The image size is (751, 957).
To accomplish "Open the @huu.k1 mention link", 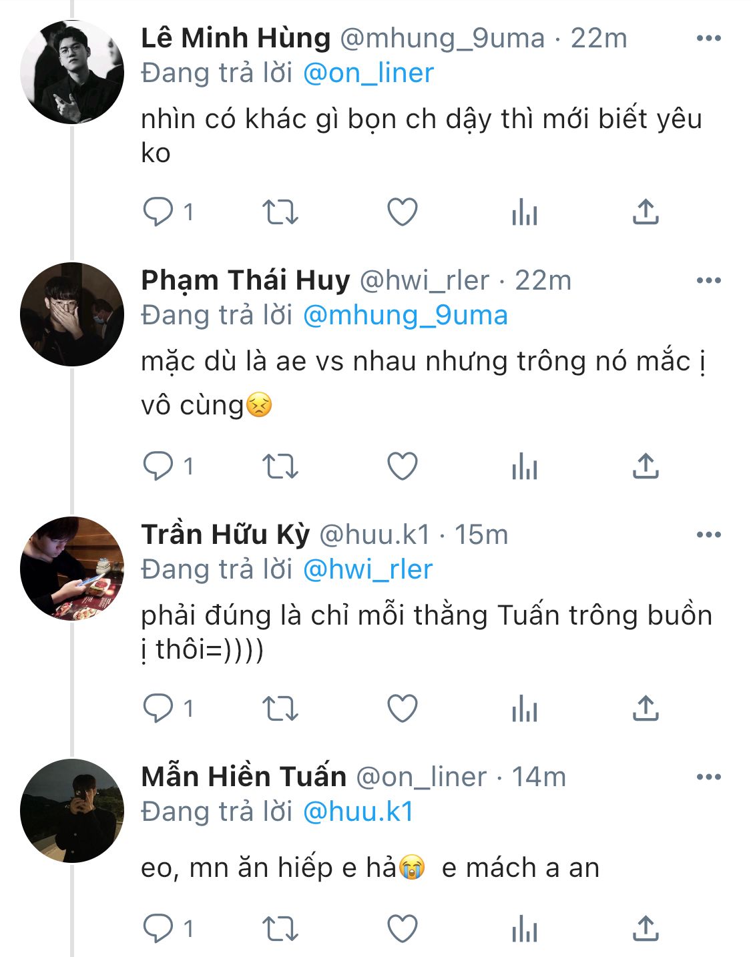I will [x=358, y=812].
